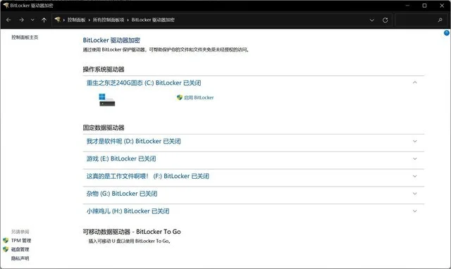Viewport: 451px width, 269px height.
Task: Go back using the back arrow
Action: coord(8,20)
